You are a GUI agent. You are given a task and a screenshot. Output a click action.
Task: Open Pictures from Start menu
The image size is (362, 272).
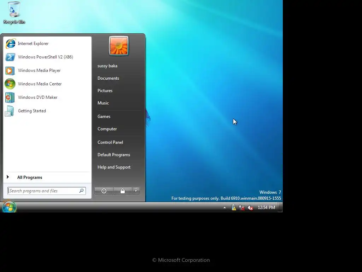(x=105, y=91)
